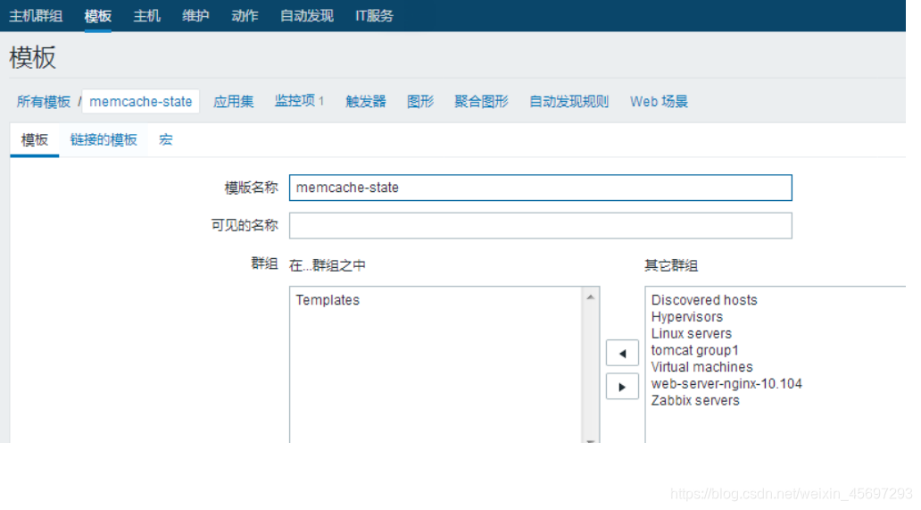
Task: Open 维护 menu item
Action: click(x=195, y=16)
